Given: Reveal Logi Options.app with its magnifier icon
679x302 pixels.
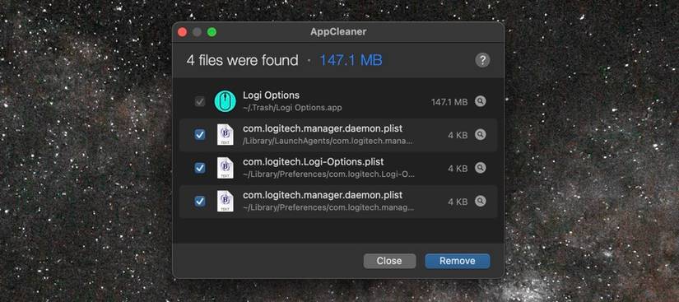Looking at the screenshot, I should click(x=480, y=101).
